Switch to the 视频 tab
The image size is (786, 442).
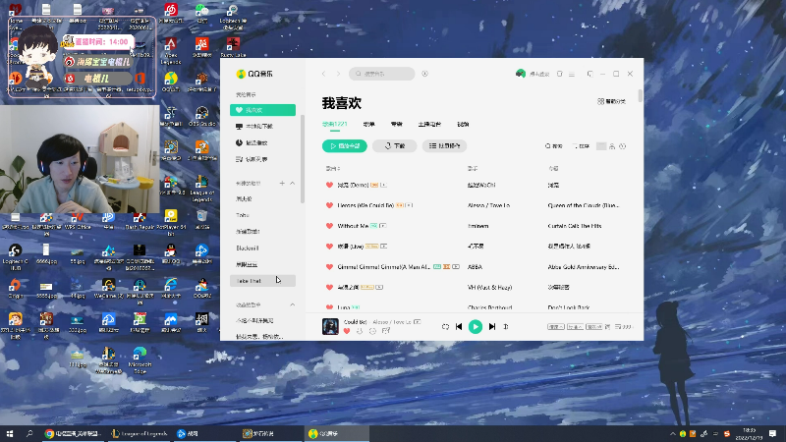(x=463, y=125)
